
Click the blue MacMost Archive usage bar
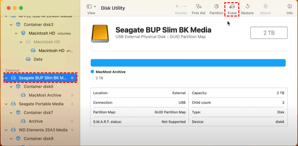pos(188,63)
